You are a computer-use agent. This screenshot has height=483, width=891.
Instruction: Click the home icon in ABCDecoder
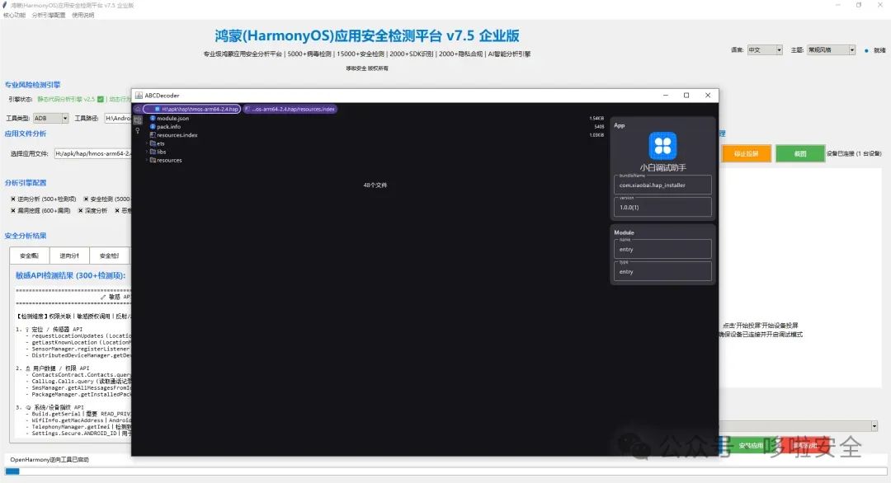click(138, 109)
